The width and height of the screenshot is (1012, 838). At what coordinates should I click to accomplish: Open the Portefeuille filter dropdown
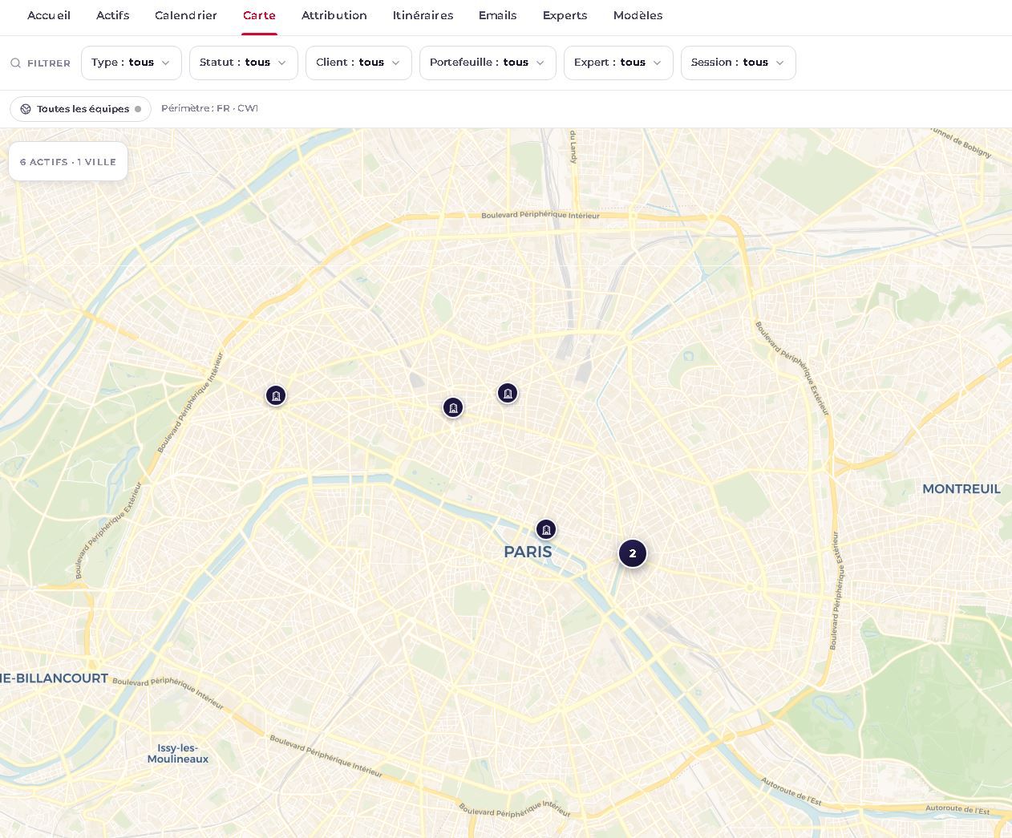[488, 63]
